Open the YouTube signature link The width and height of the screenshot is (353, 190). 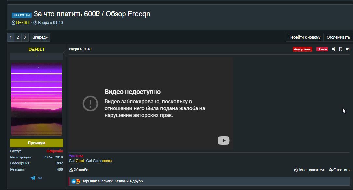76,156
